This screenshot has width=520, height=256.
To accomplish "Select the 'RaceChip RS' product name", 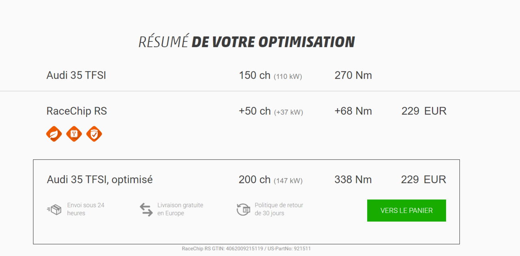I will click(77, 111).
